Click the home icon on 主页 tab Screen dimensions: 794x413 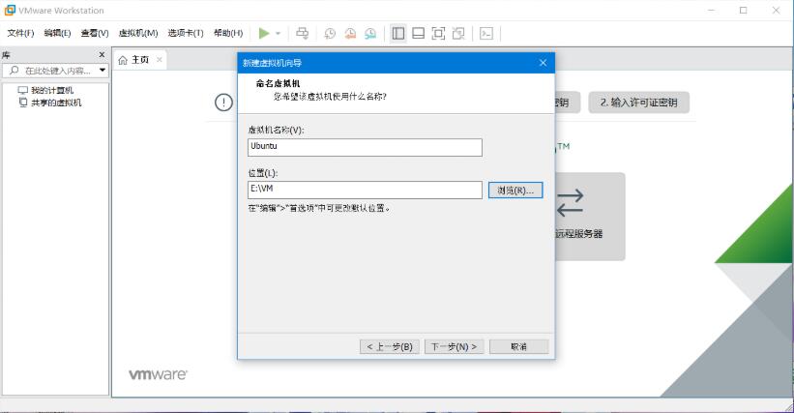[x=123, y=60]
